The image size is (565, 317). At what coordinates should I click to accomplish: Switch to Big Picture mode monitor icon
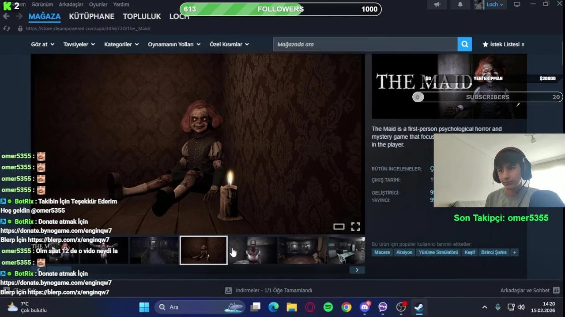coord(517,4)
